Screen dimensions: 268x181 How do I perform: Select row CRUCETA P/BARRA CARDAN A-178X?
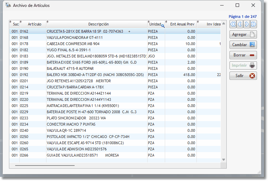[115, 87]
